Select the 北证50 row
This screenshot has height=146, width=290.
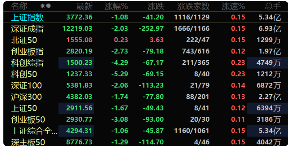tap(146, 40)
